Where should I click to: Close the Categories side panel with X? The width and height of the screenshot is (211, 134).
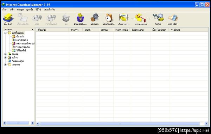click(32, 29)
